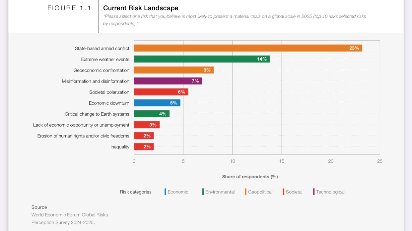Click the Current Risk Landscape title
Screen dimensions: 412x231
pos(141,8)
